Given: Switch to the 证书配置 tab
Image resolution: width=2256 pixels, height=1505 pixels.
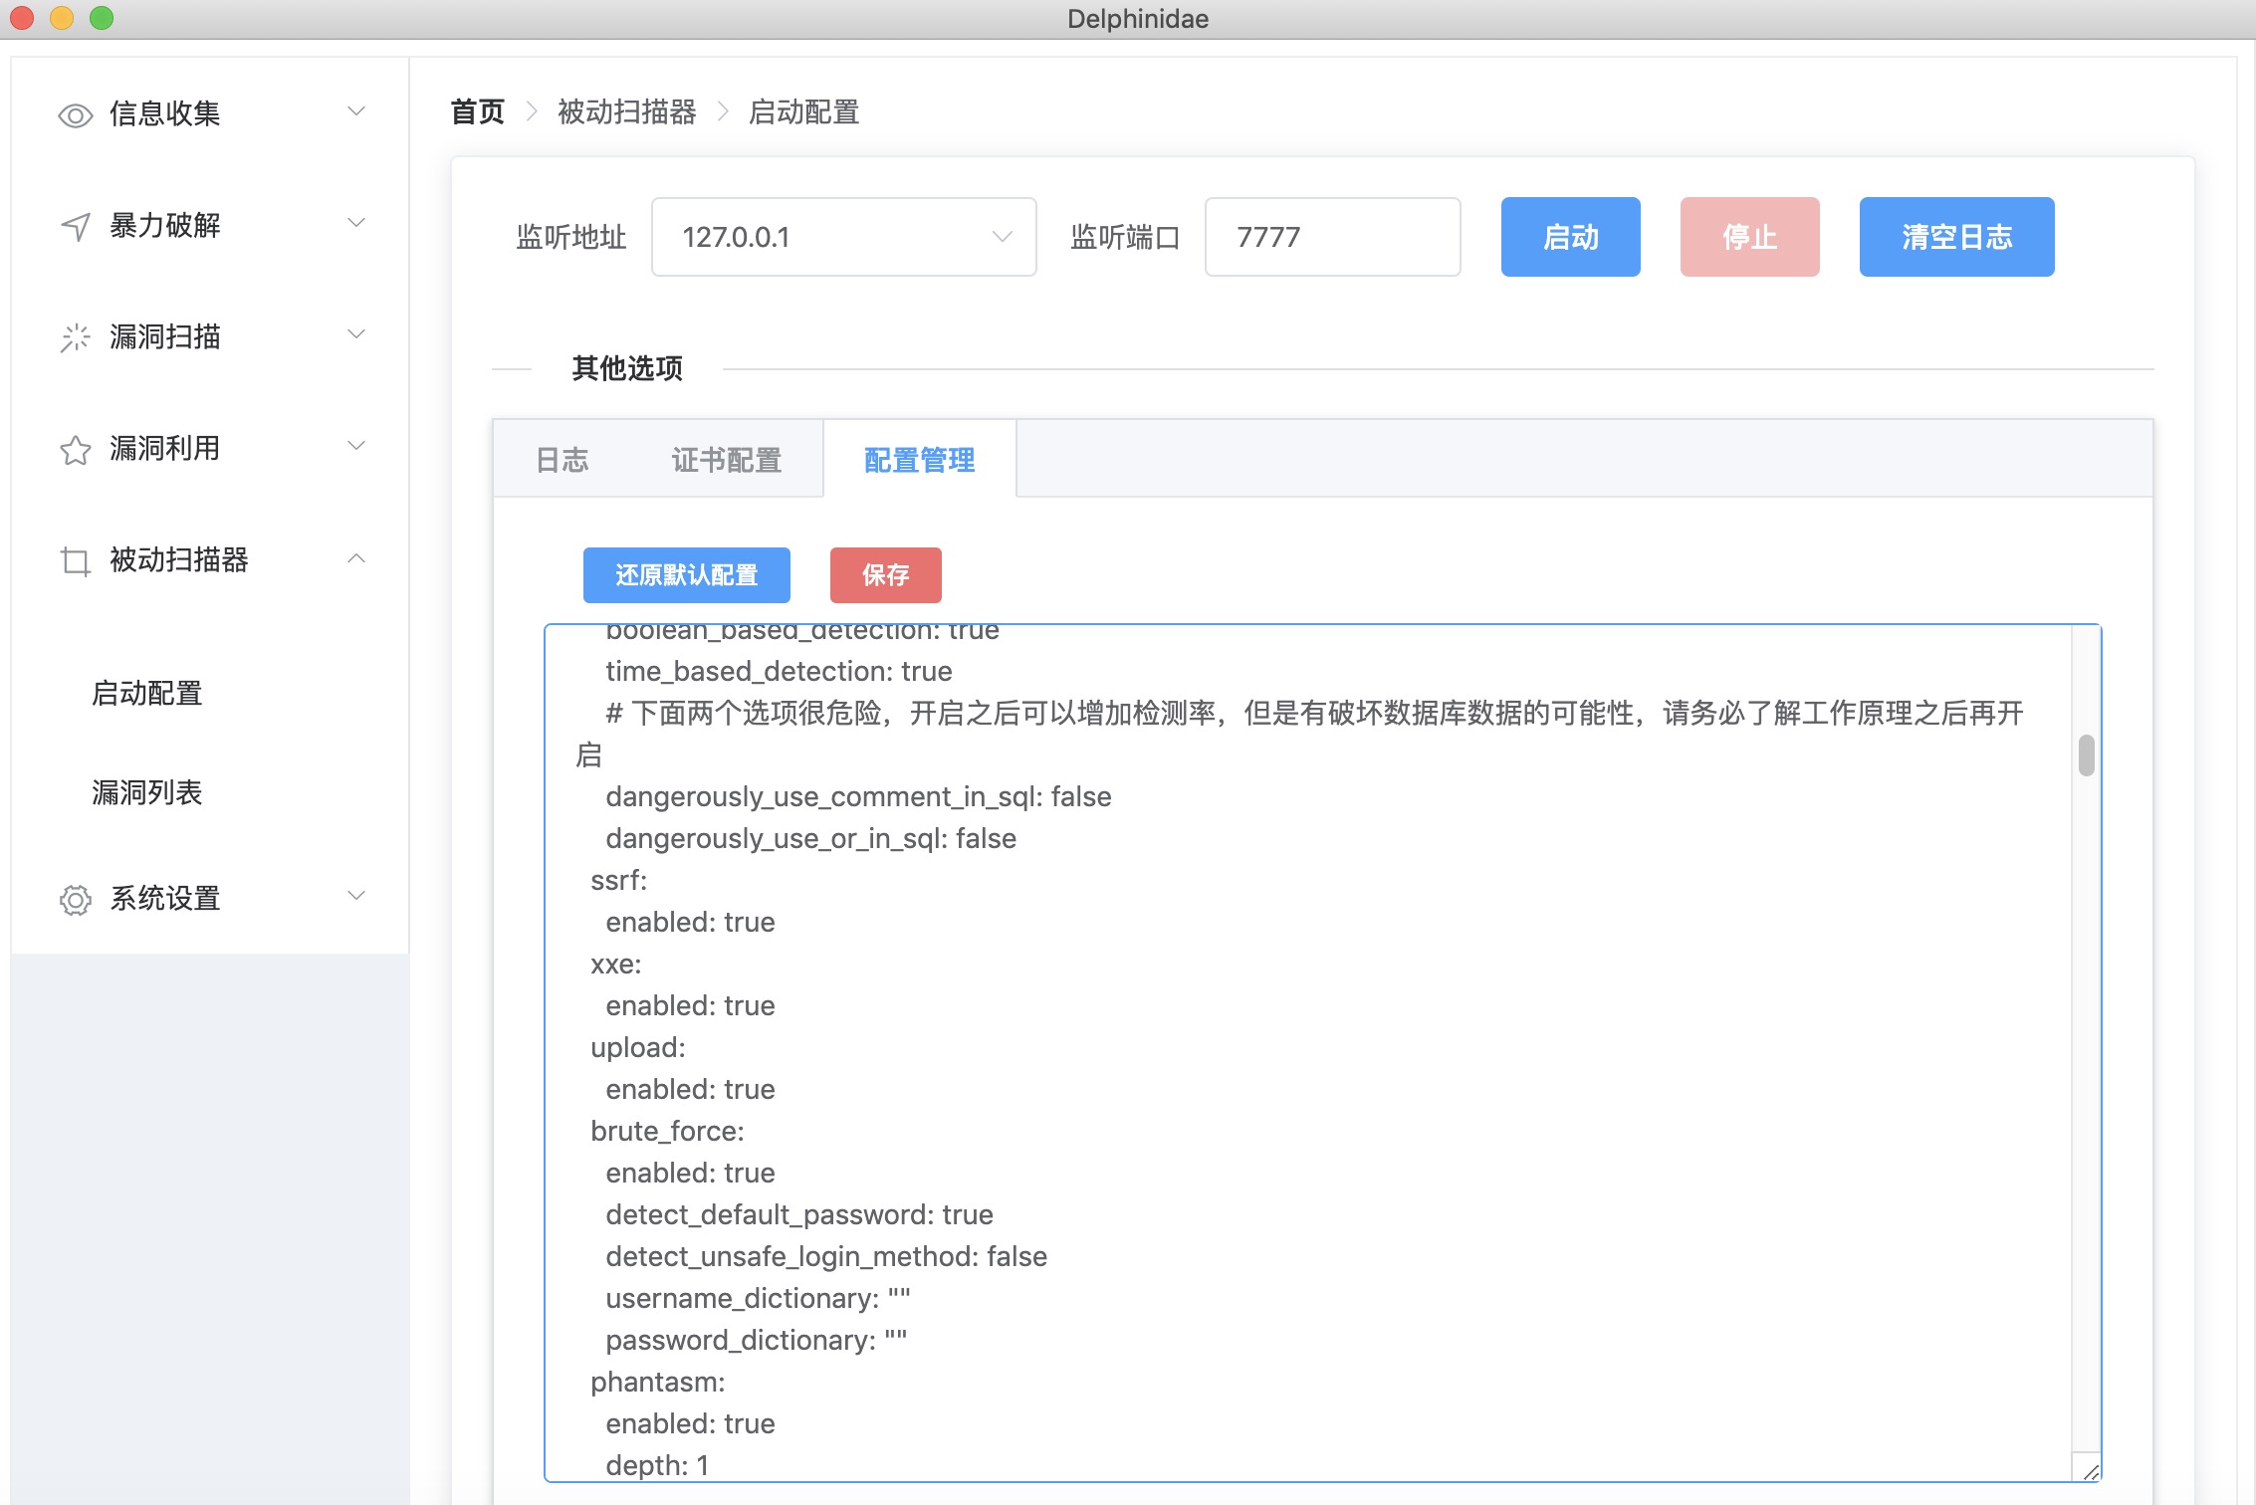Looking at the screenshot, I should [726, 460].
